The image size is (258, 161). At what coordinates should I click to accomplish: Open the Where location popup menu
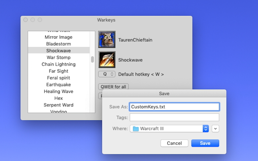(x=206, y=129)
